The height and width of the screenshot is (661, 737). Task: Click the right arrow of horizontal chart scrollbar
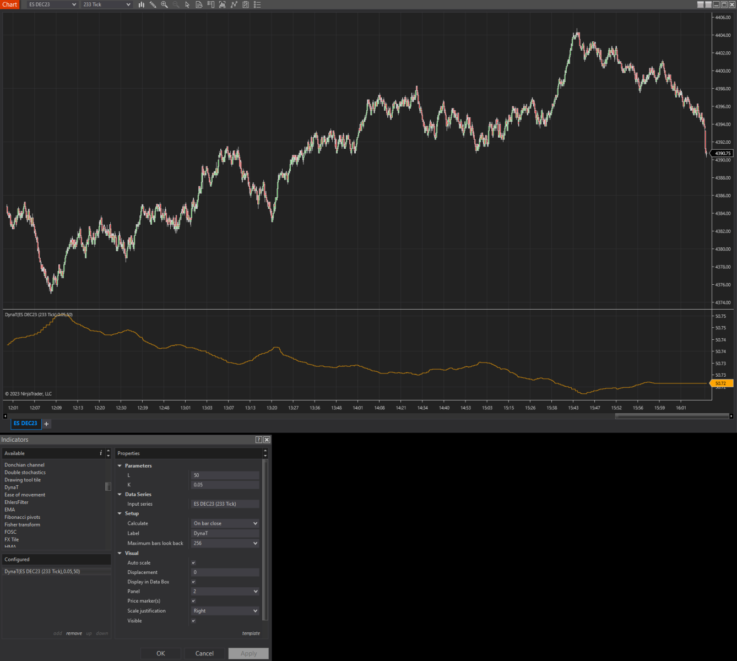(x=731, y=416)
